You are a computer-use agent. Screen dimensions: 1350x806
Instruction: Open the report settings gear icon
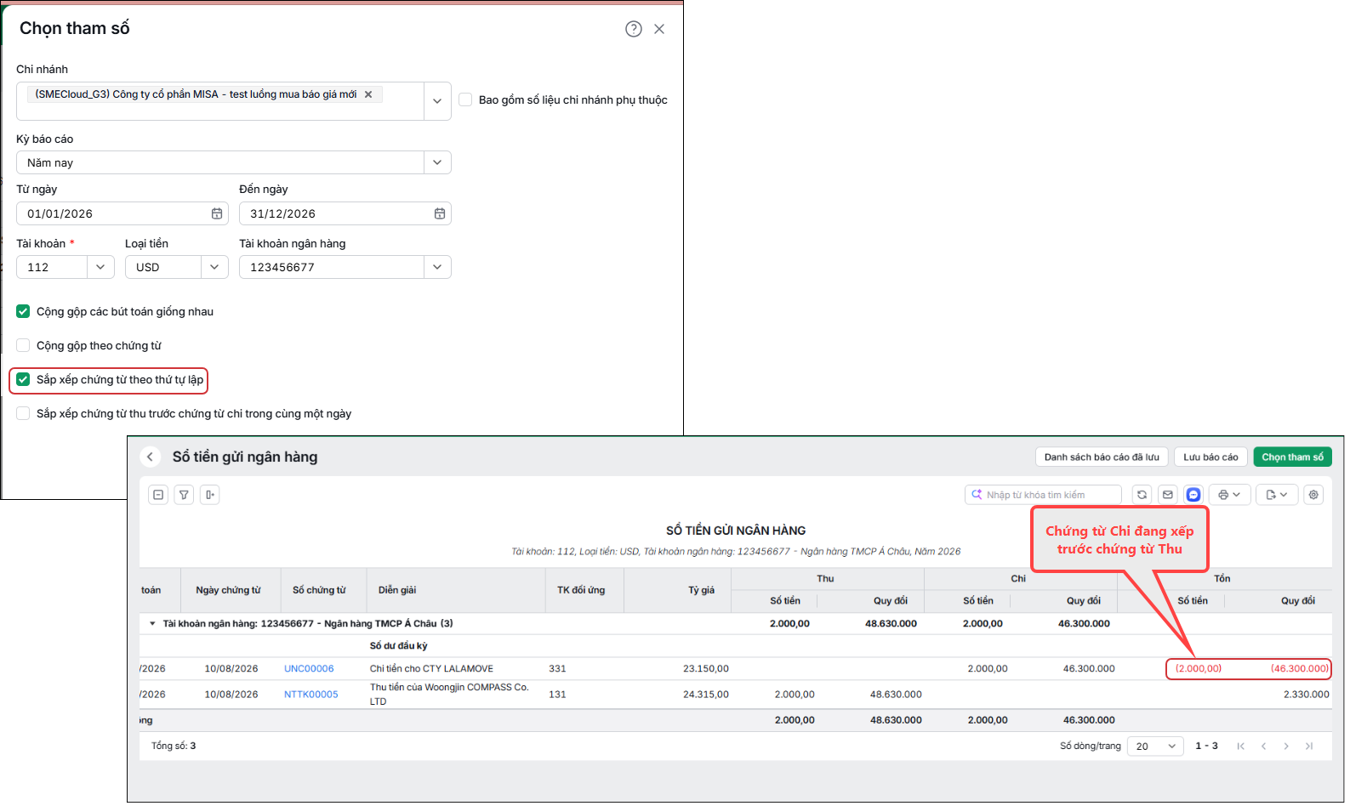[x=1313, y=495]
